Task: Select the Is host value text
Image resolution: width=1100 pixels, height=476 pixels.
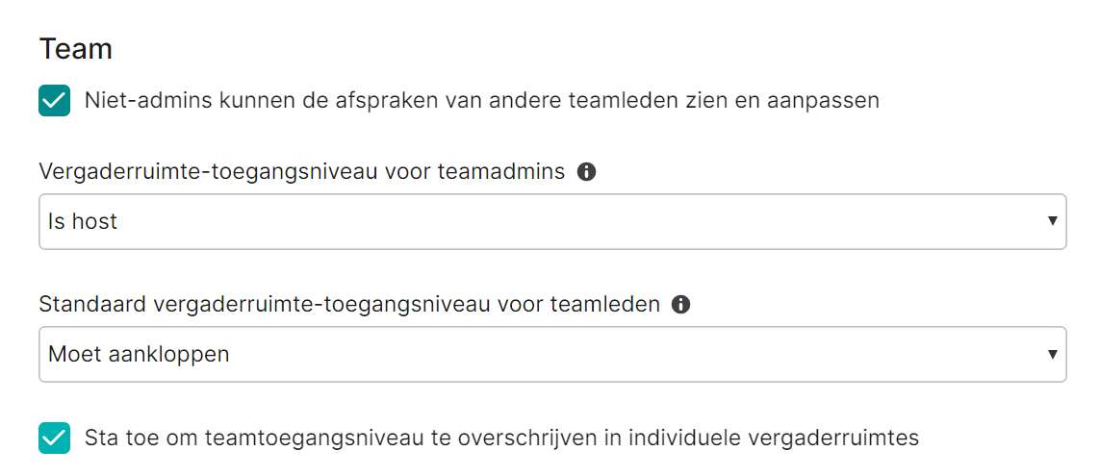Action: tap(83, 221)
